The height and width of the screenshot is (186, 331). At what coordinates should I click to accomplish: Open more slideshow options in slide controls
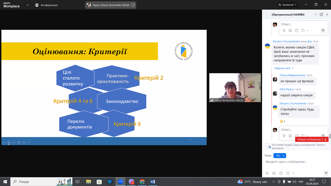coord(29,143)
